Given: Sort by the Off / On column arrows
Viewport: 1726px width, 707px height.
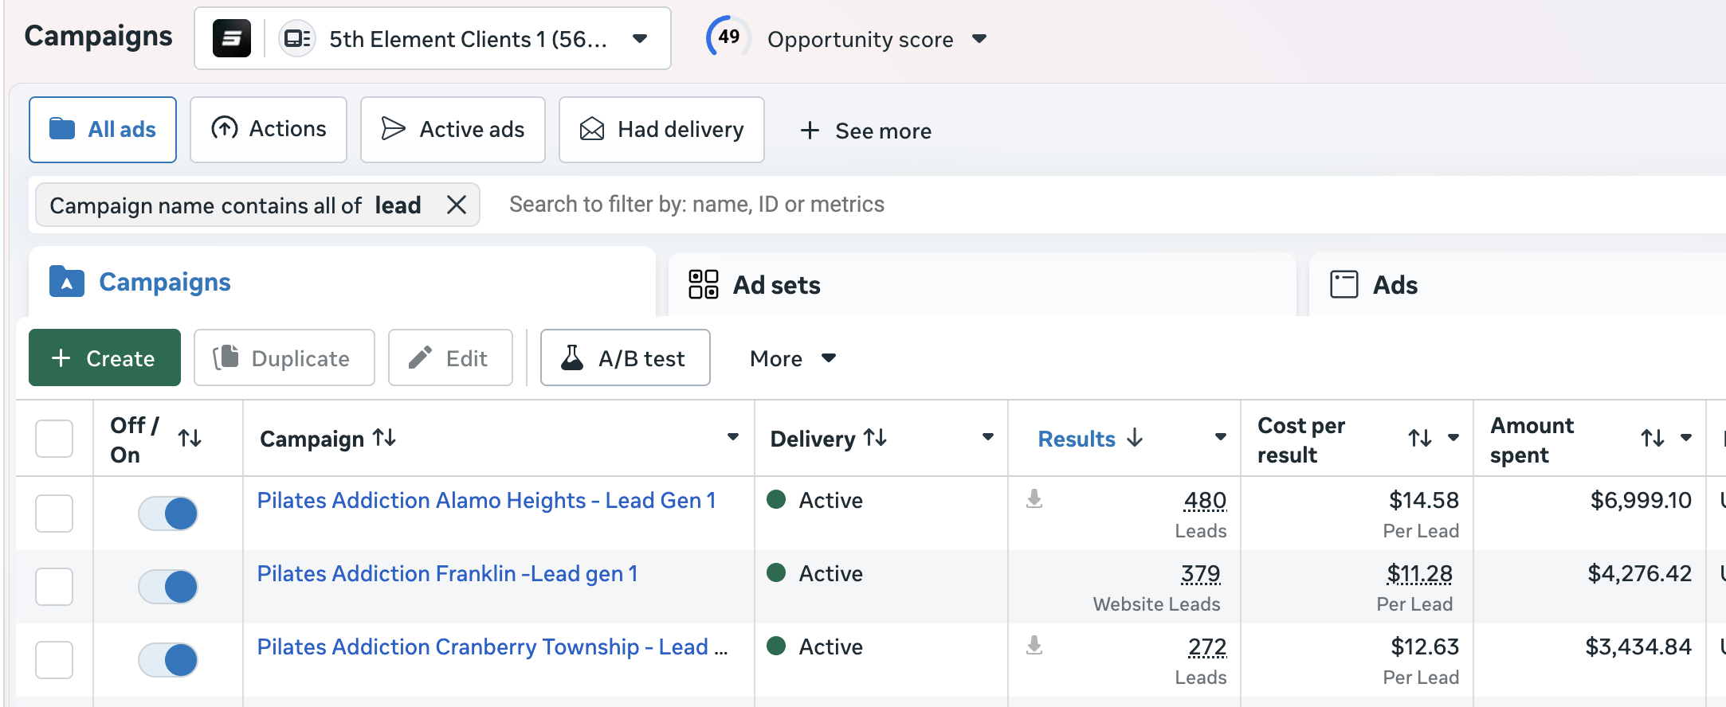Looking at the screenshot, I should pos(190,438).
